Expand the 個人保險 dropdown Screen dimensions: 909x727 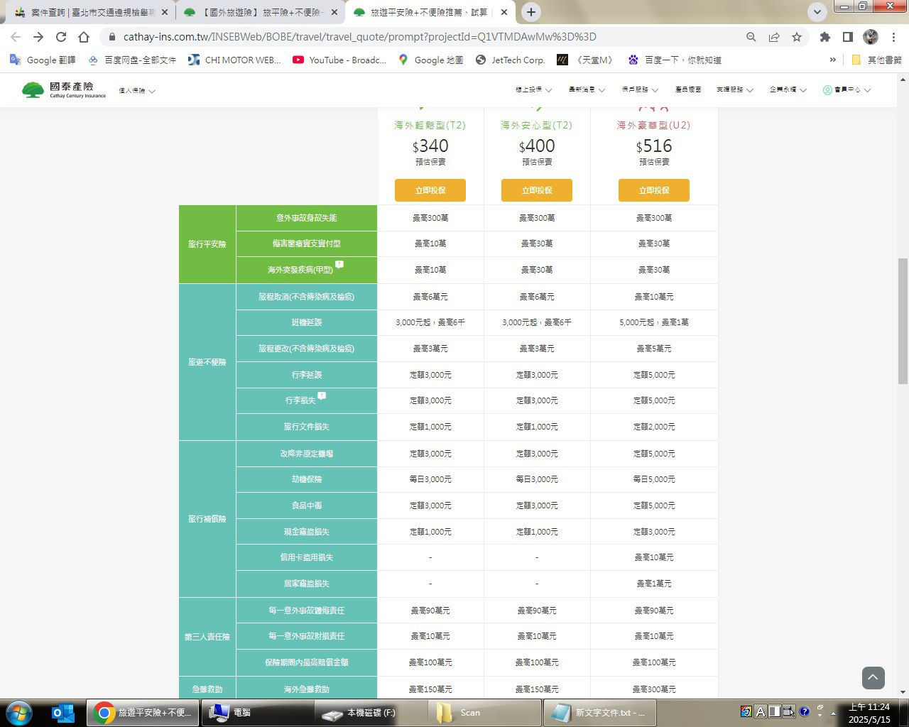point(136,91)
